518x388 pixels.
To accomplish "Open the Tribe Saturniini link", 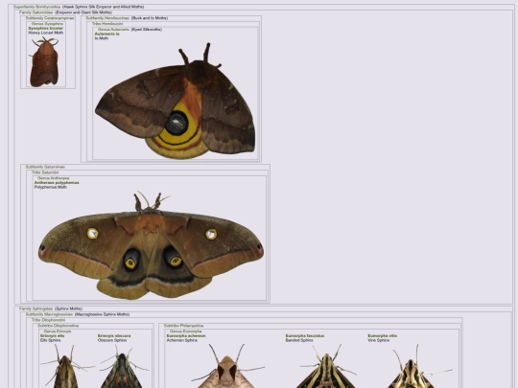I will click(45, 172).
